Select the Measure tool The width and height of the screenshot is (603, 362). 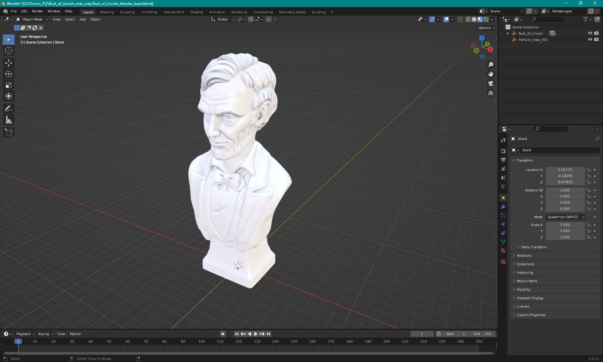[x=9, y=120]
